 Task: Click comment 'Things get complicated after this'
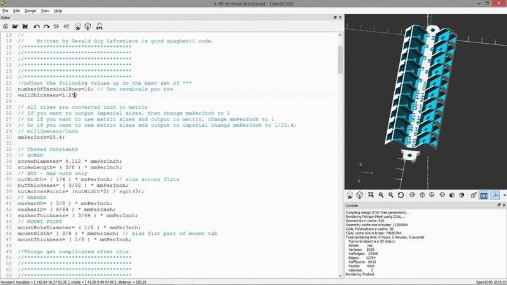tap(76, 251)
